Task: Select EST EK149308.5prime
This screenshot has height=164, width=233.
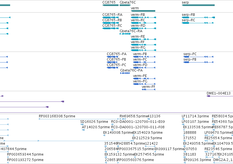Action: [x=104, y=135]
